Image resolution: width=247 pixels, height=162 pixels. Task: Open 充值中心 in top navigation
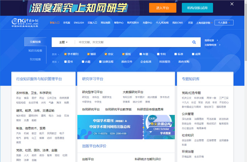[x=147, y=23]
